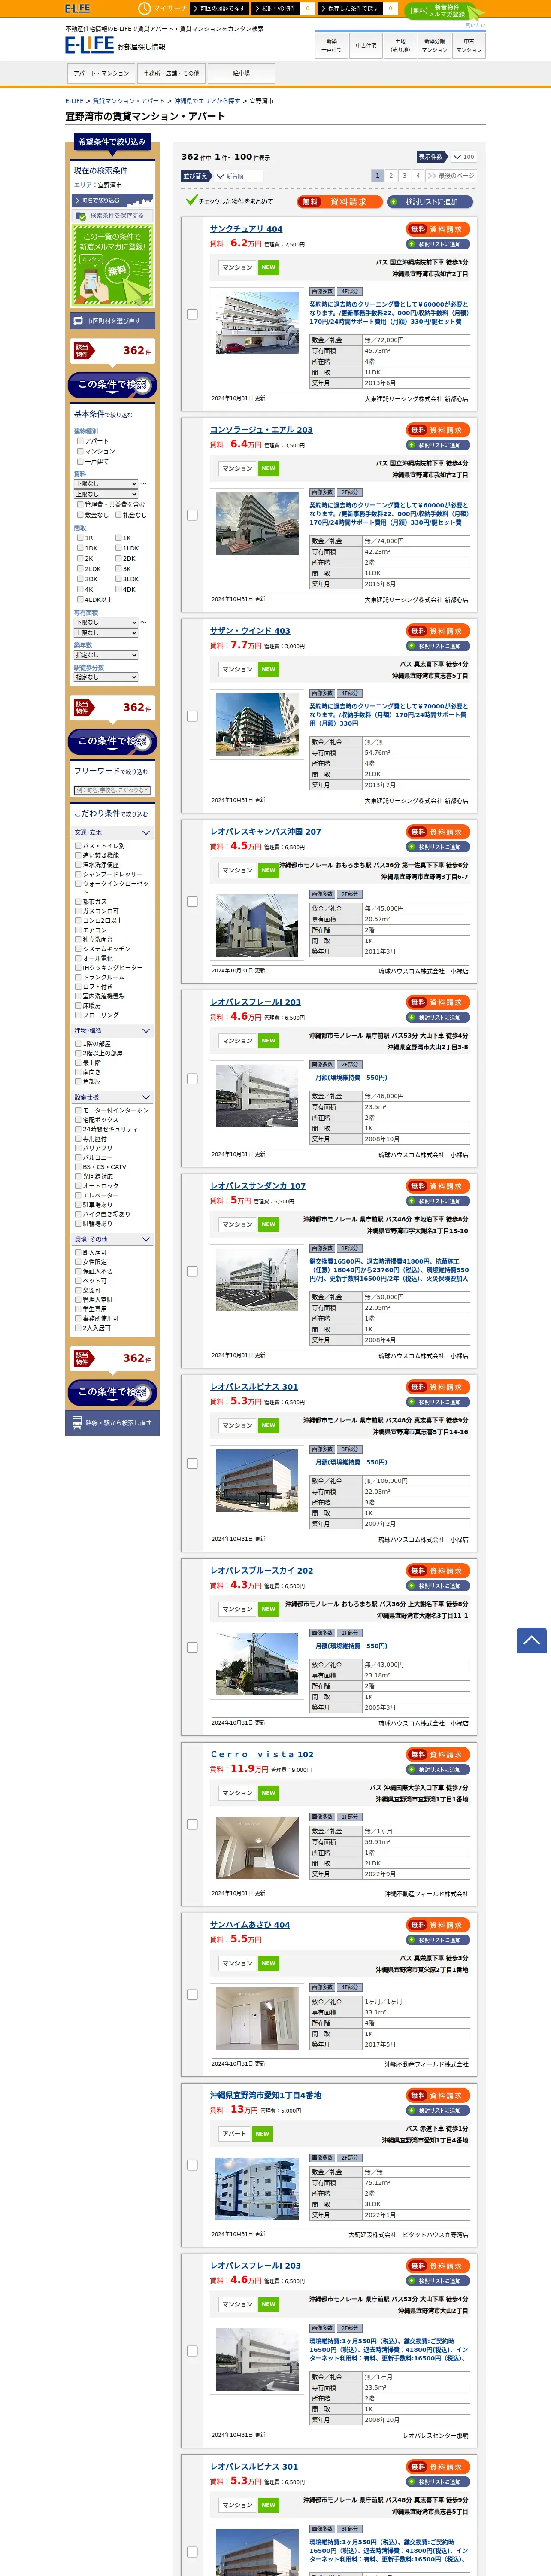Image resolution: width=551 pixels, height=2576 pixels.
Task: Select the 駐車場 tab
Action: click(x=241, y=73)
